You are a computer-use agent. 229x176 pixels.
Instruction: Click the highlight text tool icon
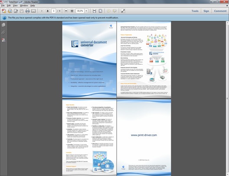114,11
